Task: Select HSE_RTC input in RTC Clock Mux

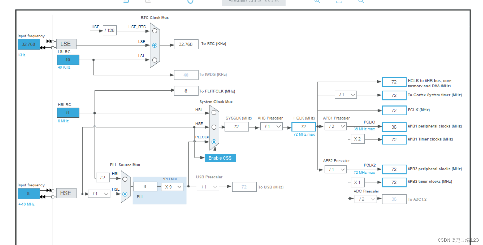Action: click(154, 31)
